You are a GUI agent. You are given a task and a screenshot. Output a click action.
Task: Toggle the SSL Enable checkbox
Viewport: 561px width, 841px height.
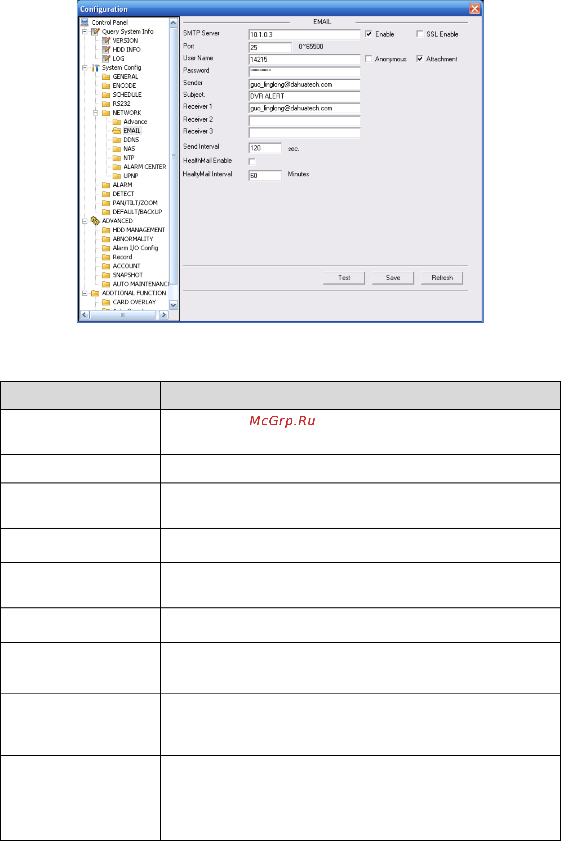(x=420, y=34)
